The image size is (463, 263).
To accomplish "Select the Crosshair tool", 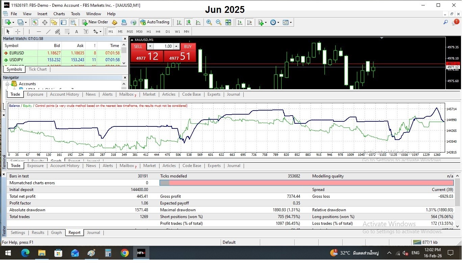I will tap(18, 31).
